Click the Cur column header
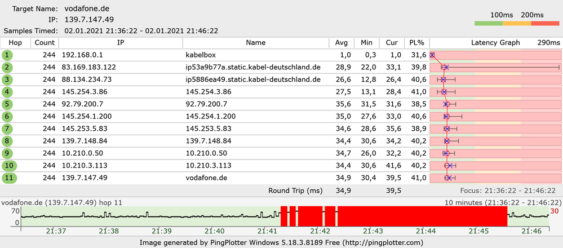Viewport: 563px width, 248px height. coord(392,43)
